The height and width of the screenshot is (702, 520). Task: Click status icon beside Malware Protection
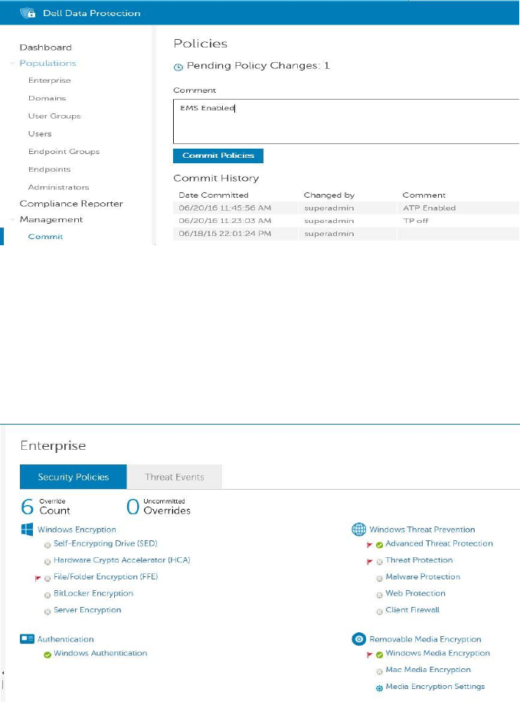coord(380,579)
